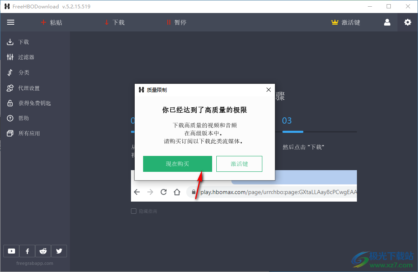
Task: Click the red pause bars icon
Action: (x=169, y=22)
